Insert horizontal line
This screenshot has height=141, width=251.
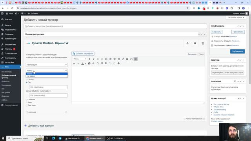[78, 63]
